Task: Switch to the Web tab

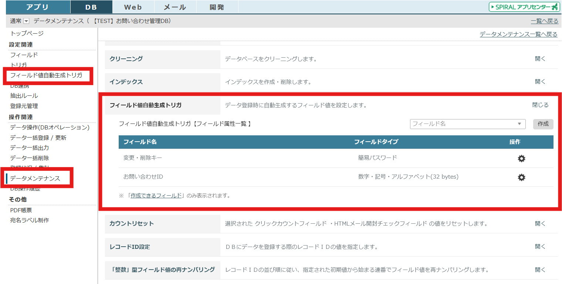Action: [x=133, y=7]
